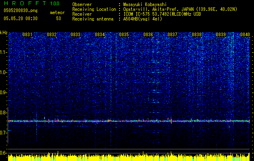The width and height of the screenshot is (254, 161).
Task: Click the Receiving Location label
Action: (94, 9)
